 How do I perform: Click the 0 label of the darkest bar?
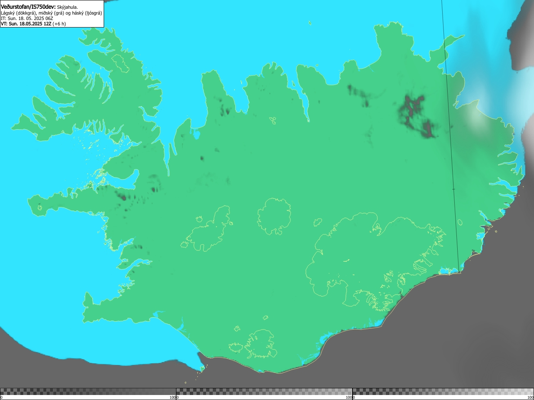pyautogui.click(x=1, y=397)
